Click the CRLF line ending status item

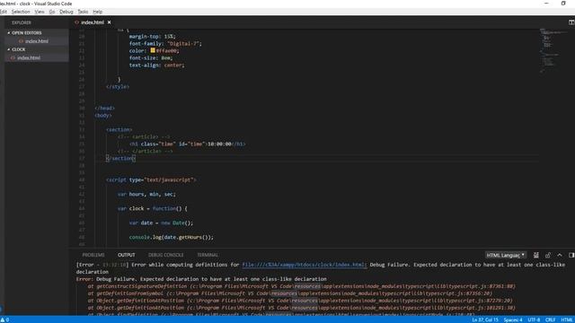550,320
